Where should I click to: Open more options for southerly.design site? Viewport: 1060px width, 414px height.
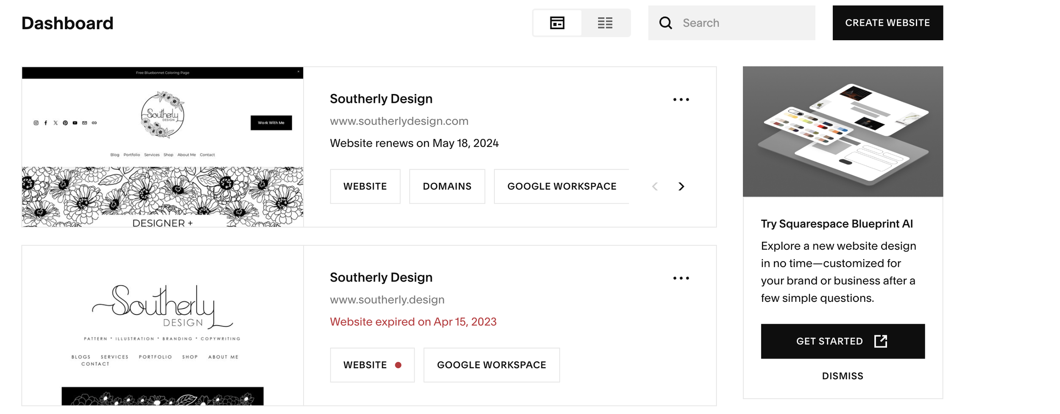pyautogui.click(x=681, y=279)
